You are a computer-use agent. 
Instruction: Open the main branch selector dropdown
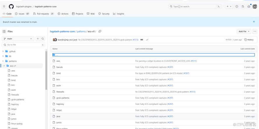pos(18,39)
